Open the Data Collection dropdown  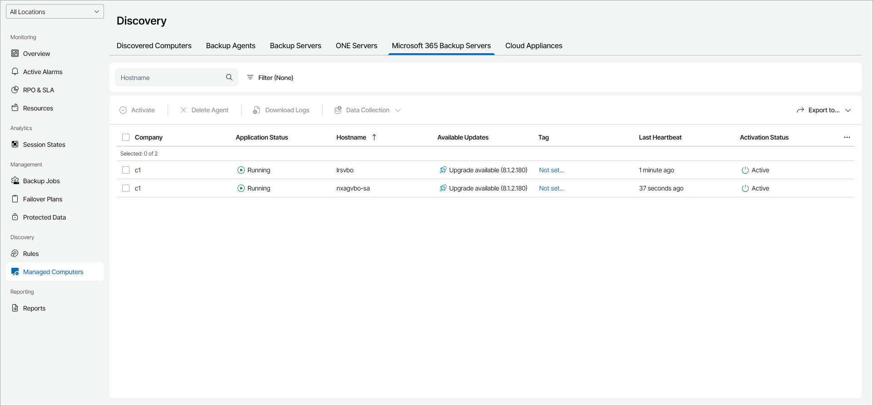367,110
